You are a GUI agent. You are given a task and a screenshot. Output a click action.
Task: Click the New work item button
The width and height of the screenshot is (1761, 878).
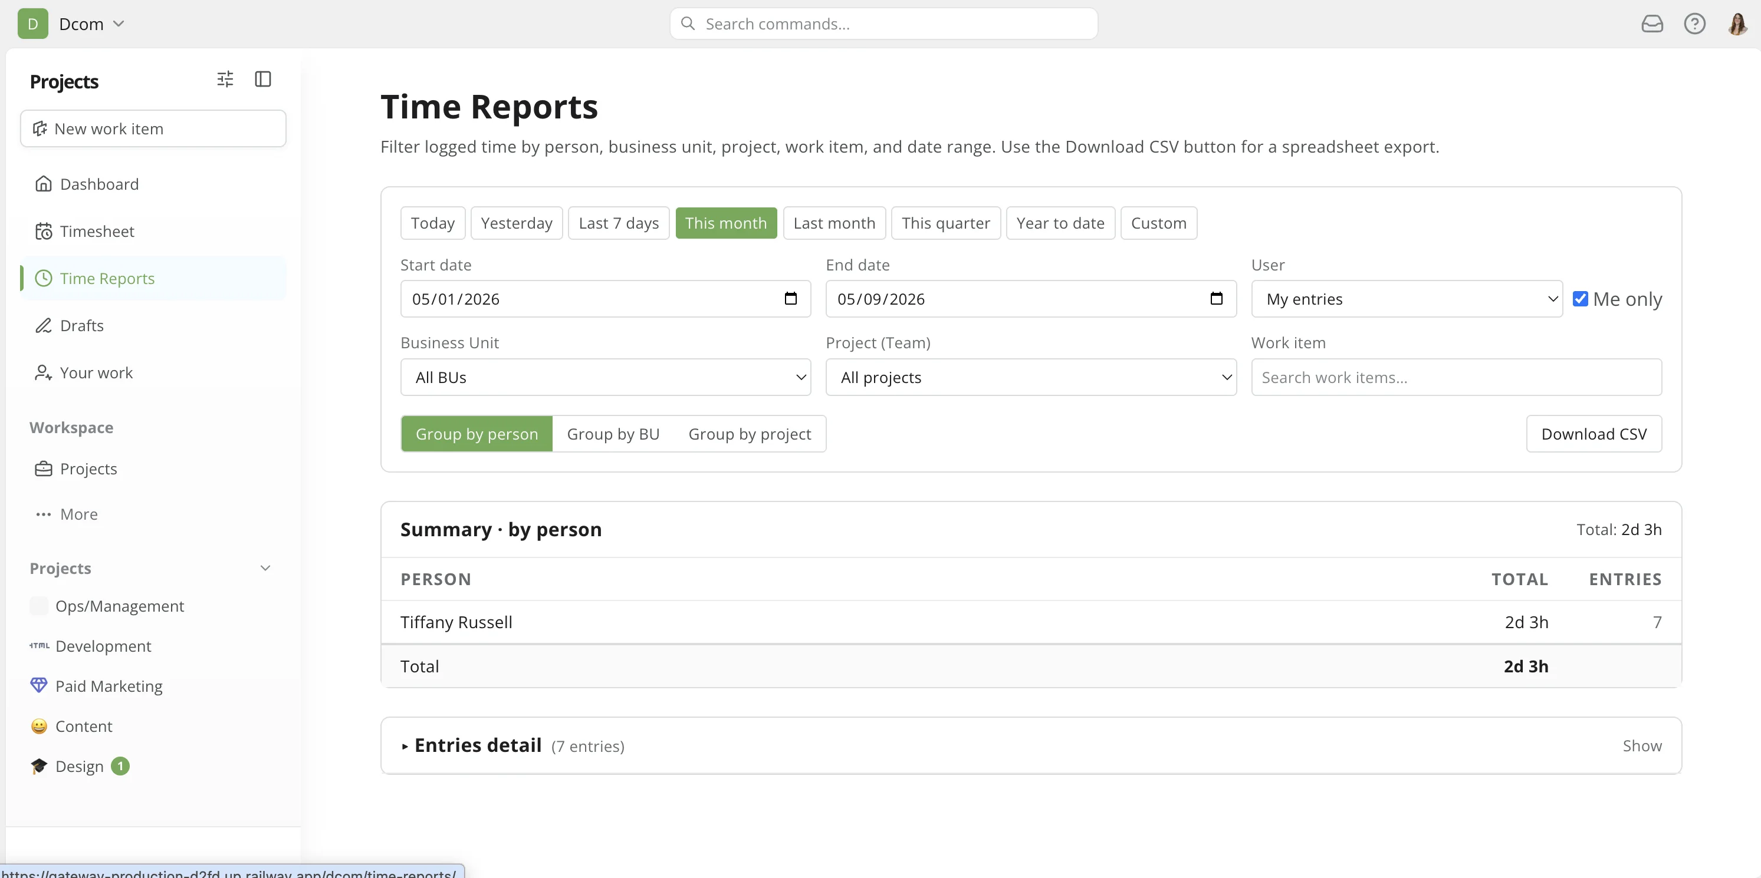point(153,128)
